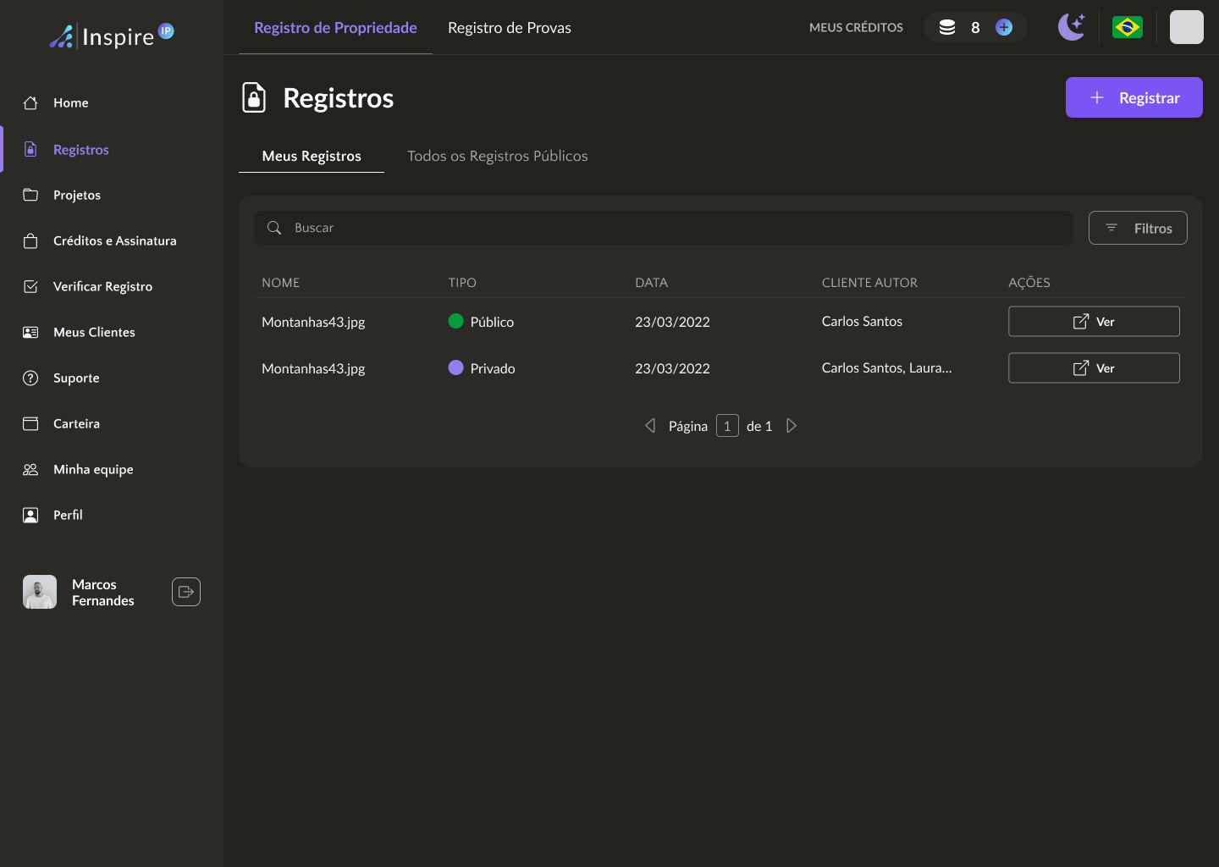The image size is (1219, 867).
Task: Switch to Registro de Provas tab
Action: point(509,28)
